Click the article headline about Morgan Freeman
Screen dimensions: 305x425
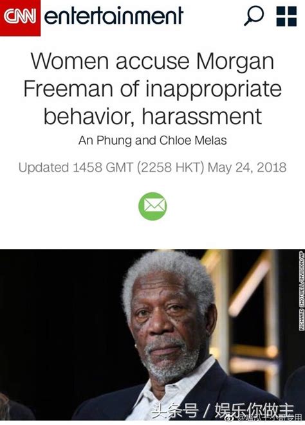coord(152,89)
